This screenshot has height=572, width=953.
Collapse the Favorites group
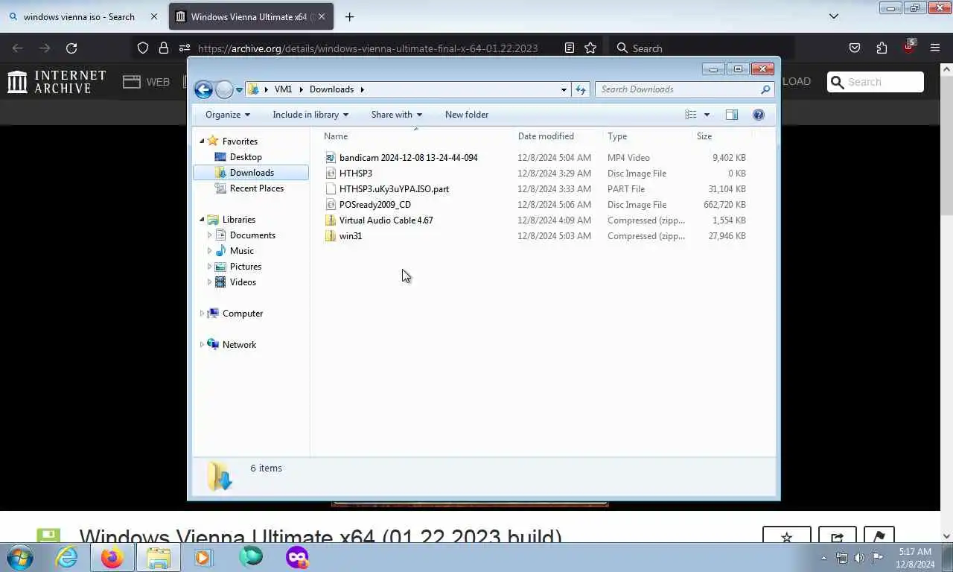pyautogui.click(x=202, y=142)
